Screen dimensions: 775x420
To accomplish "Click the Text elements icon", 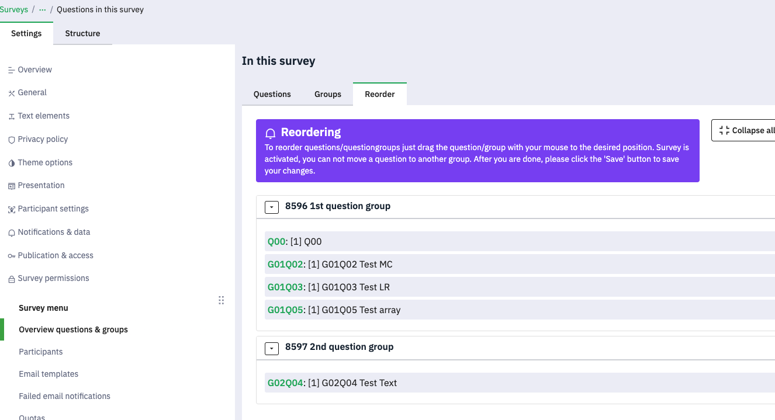I will pyautogui.click(x=11, y=116).
